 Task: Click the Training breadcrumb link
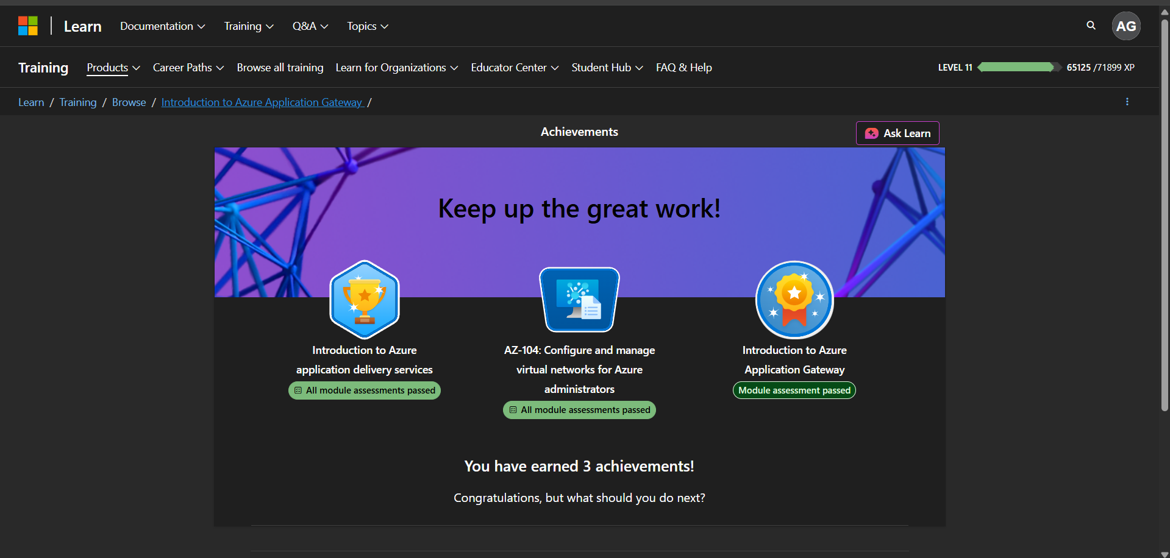[x=78, y=102]
